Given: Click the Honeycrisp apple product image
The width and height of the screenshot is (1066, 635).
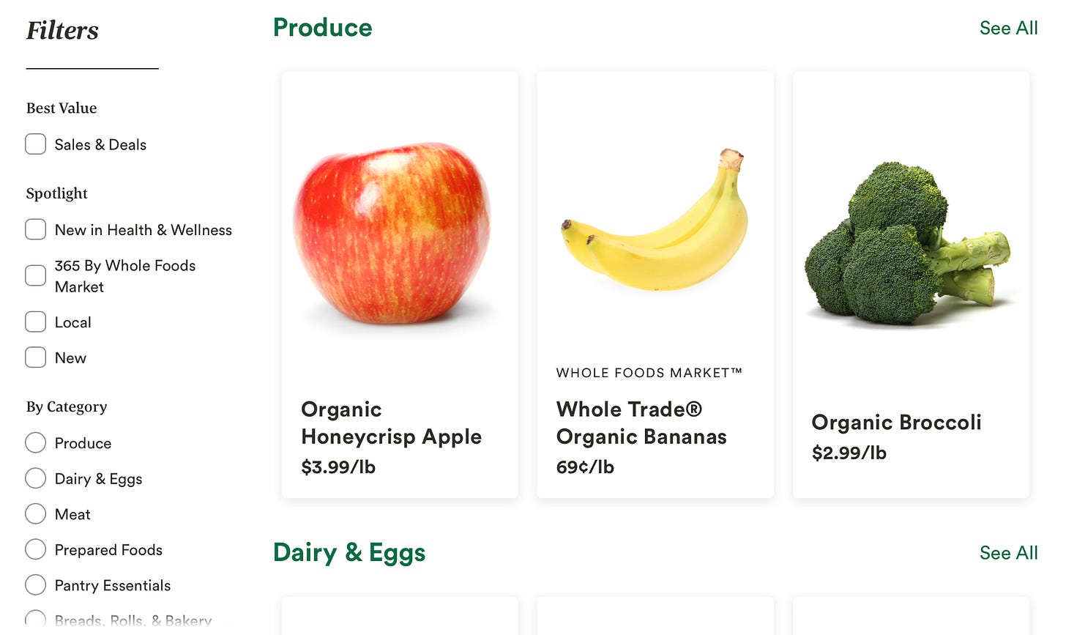Looking at the screenshot, I should pos(392,234).
